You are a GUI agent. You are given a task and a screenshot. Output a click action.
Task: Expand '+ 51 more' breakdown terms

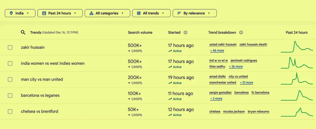point(246,83)
